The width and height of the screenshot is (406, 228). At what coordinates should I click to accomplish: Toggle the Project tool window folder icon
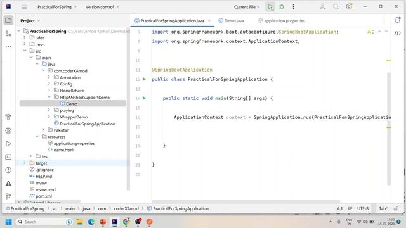coord(8,20)
